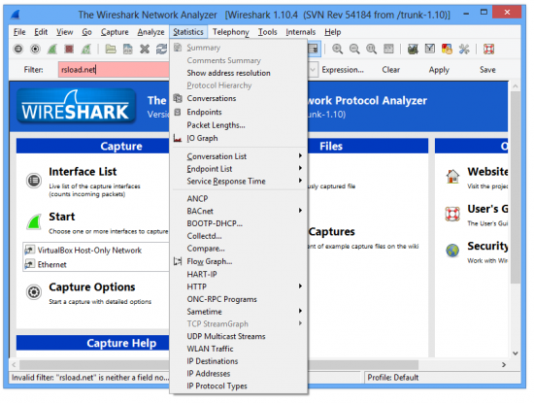Open the Capture menu
Image resolution: width=534 pixels, height=403 pixels.
pos(115,32)
